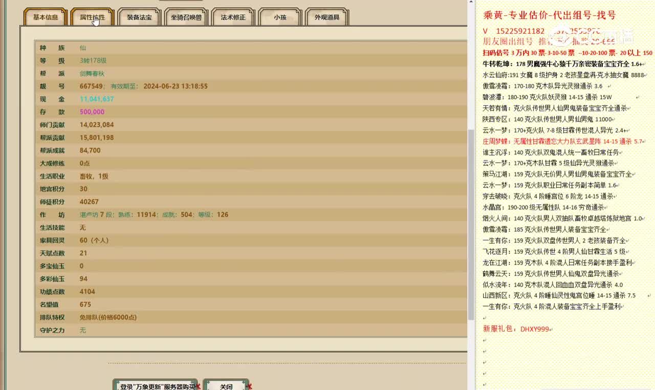Click the 守护之力 row label

pos(52,330)
